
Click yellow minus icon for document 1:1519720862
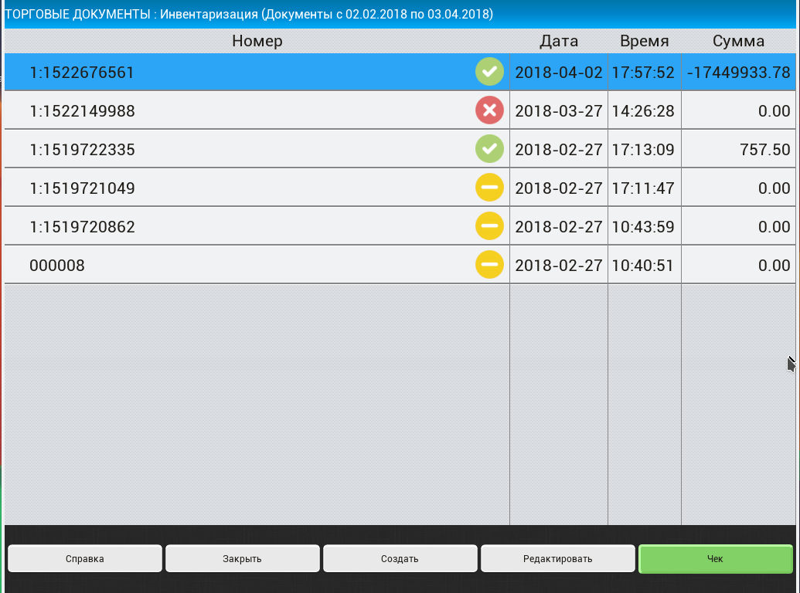click(x=489, y=226)
